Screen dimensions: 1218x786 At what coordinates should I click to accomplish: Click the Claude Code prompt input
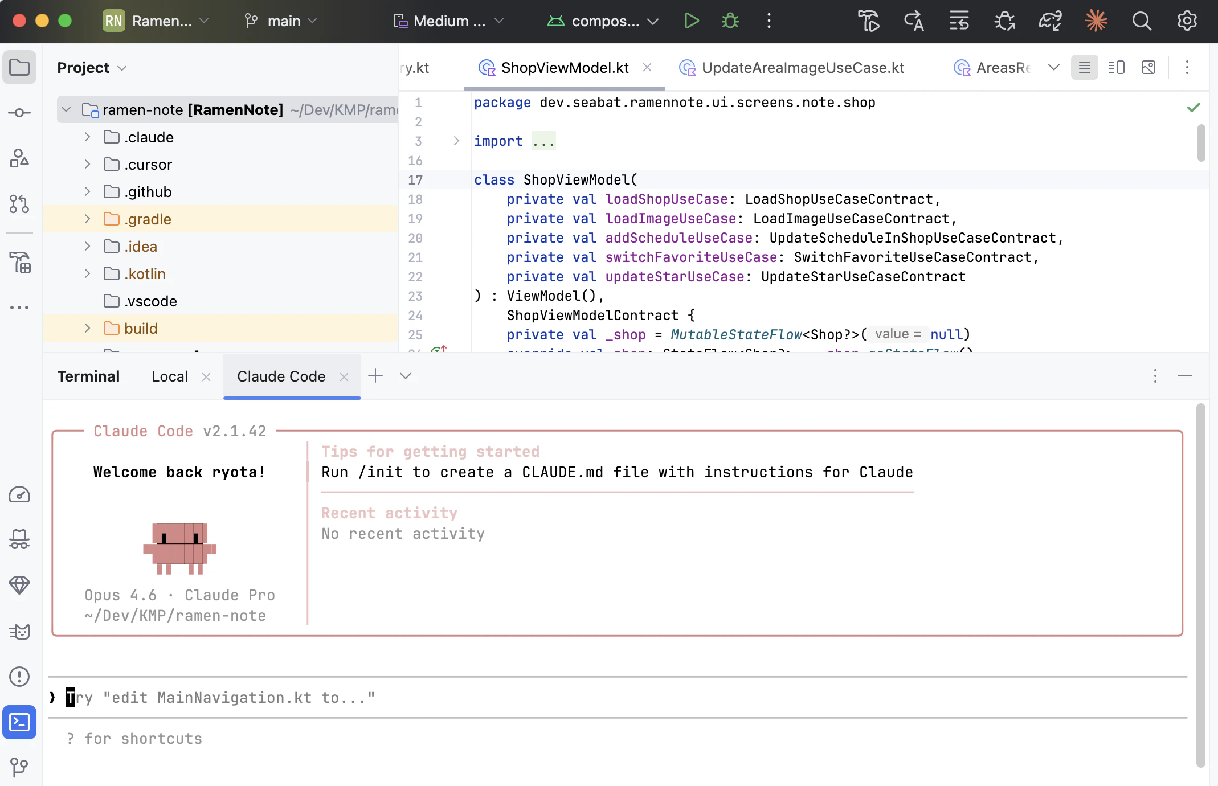click(x=618, y=698)
